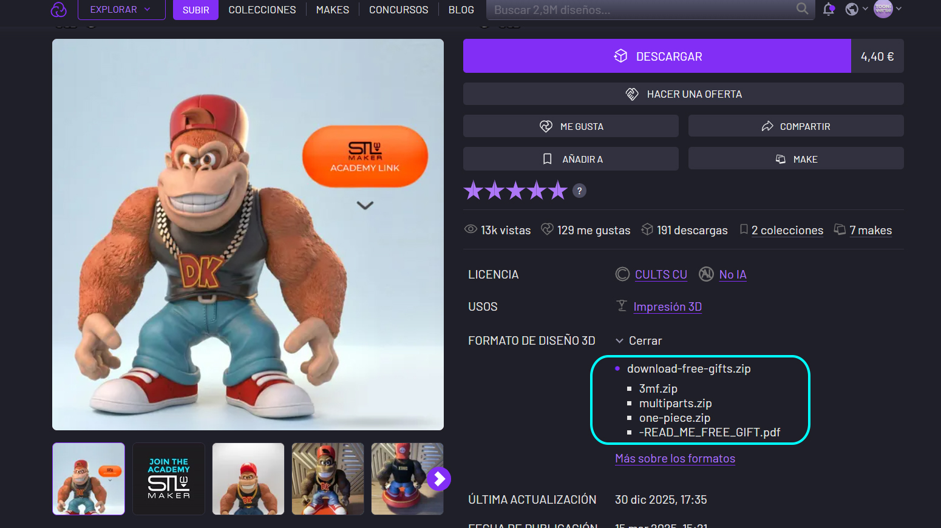
Task: Click the download-free-gifts.zip file entry
Action: click(688, 368)
